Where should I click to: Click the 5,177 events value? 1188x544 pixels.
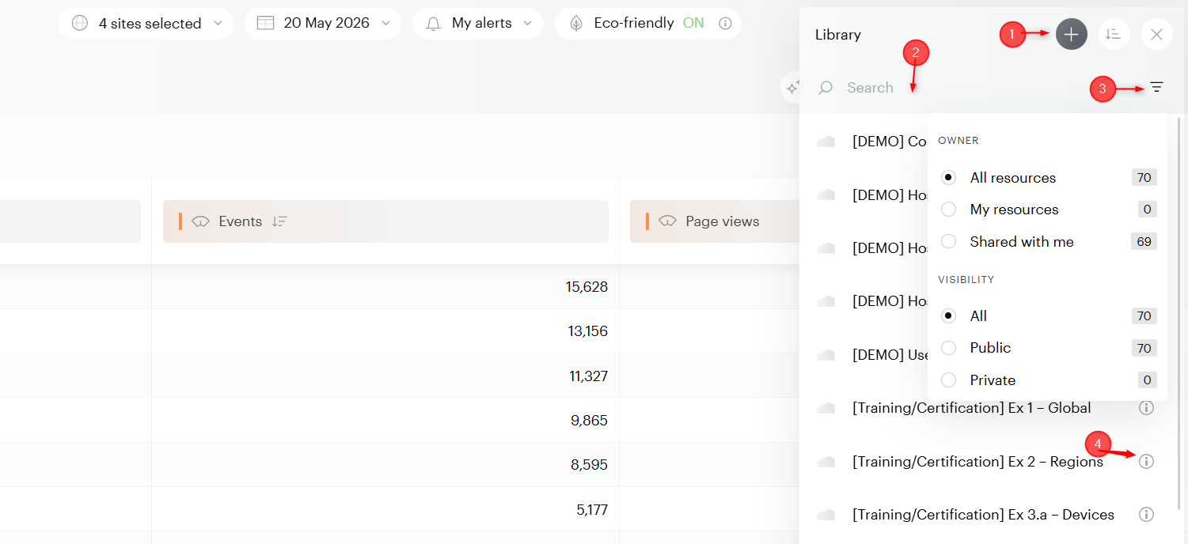tap(592, 510)
